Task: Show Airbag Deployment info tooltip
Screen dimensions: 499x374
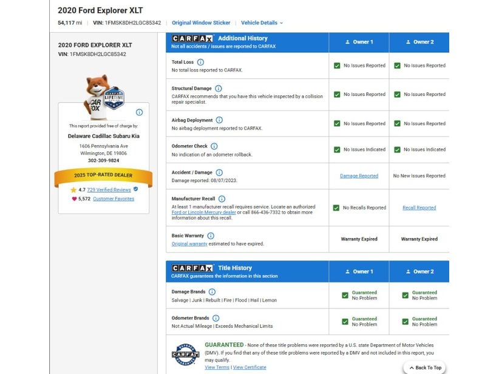Action: (219, 120)
